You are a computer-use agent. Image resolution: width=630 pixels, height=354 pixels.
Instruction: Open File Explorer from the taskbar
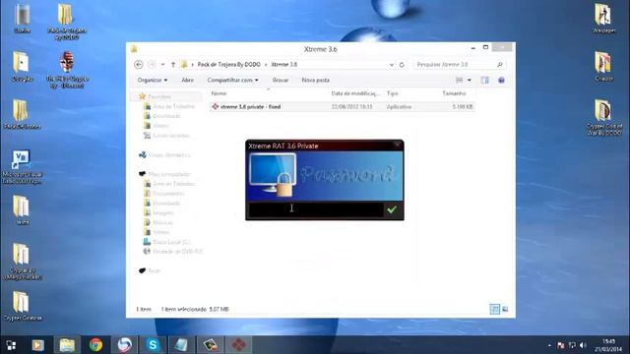click(67, 345)
